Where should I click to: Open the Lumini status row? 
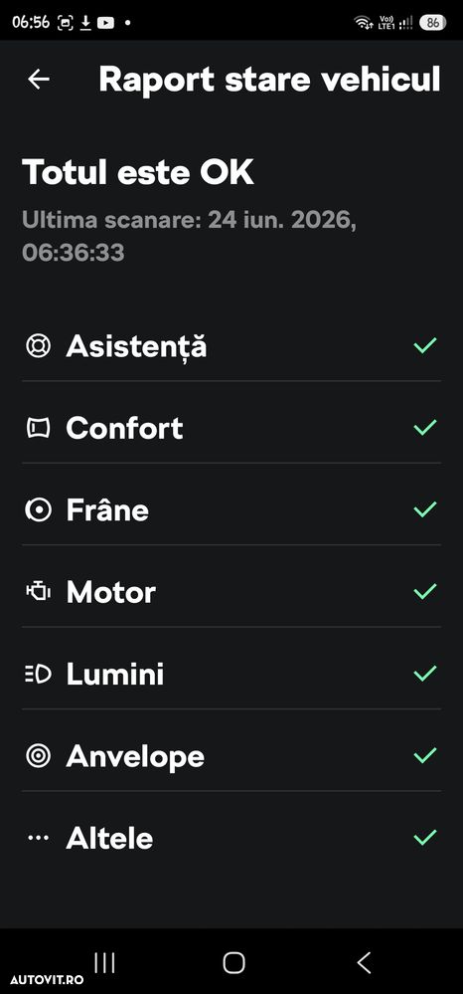point(231,674)
